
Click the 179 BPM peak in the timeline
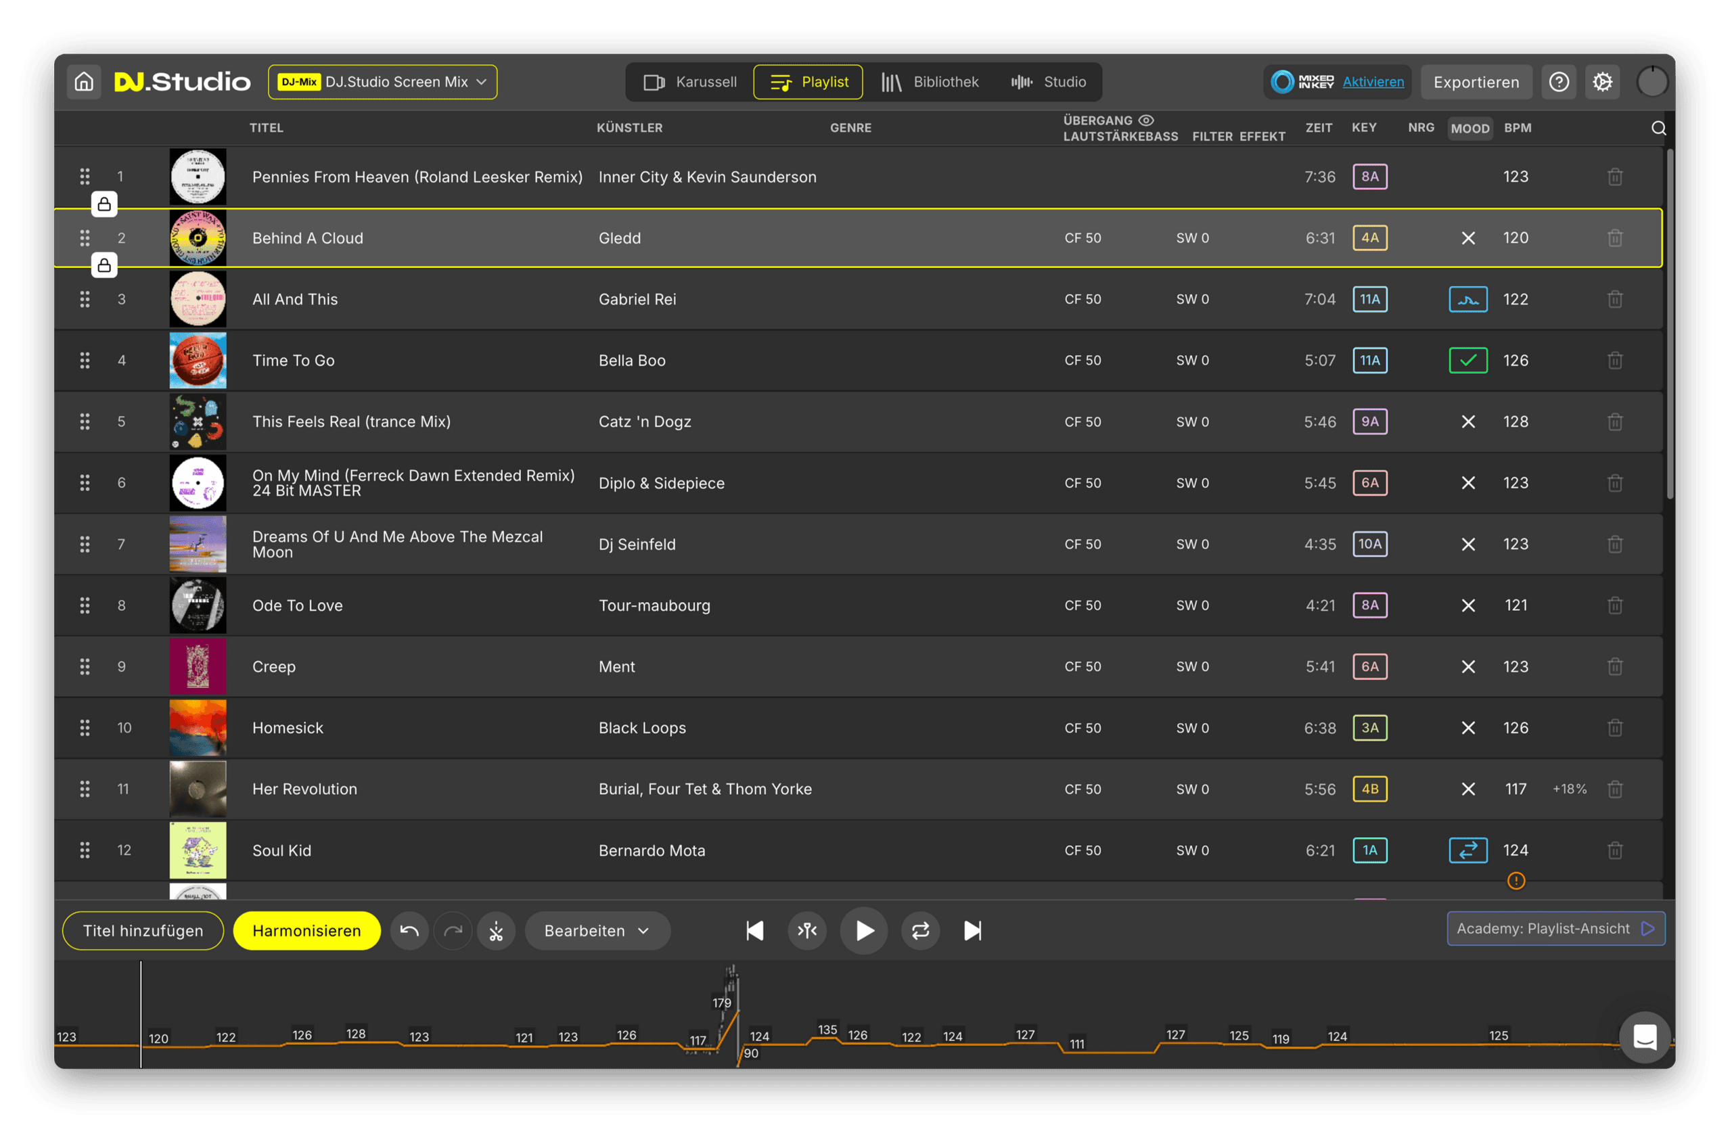(722, 1002)
